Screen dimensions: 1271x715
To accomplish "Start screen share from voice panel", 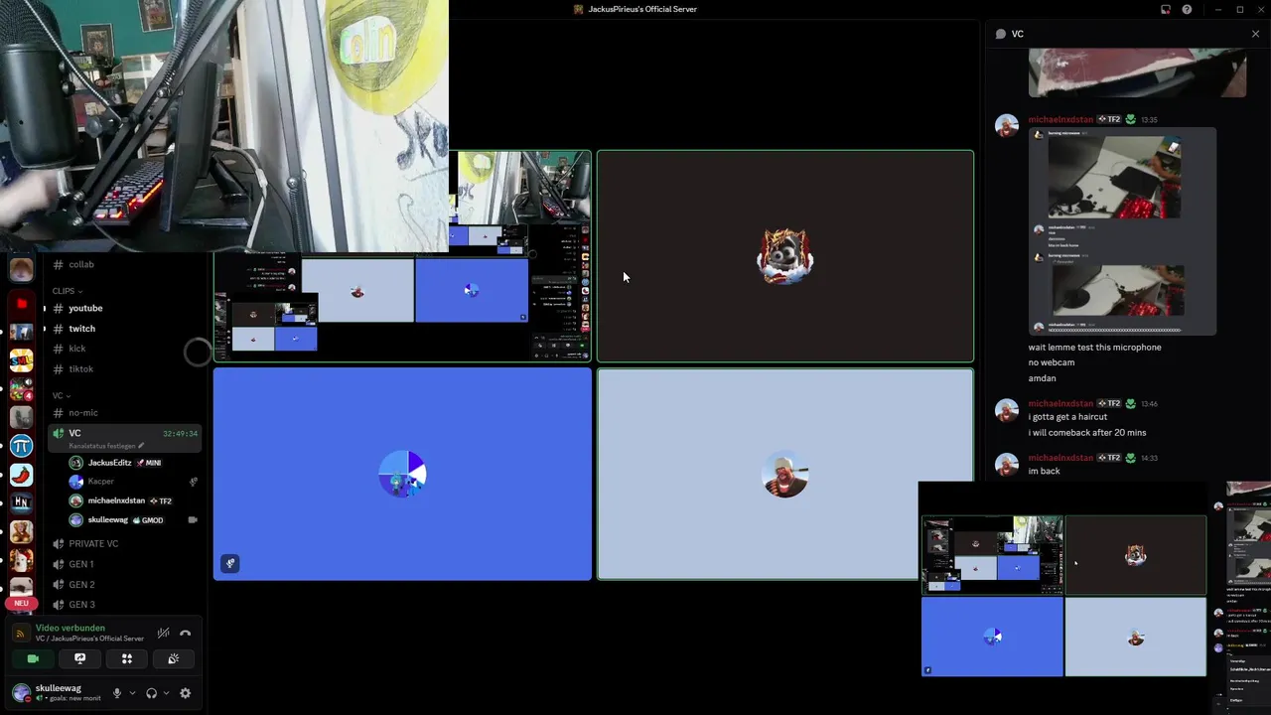I will [x=80, y=658].
